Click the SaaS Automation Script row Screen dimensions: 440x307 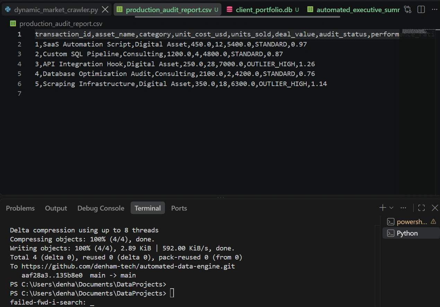point(171,44)
